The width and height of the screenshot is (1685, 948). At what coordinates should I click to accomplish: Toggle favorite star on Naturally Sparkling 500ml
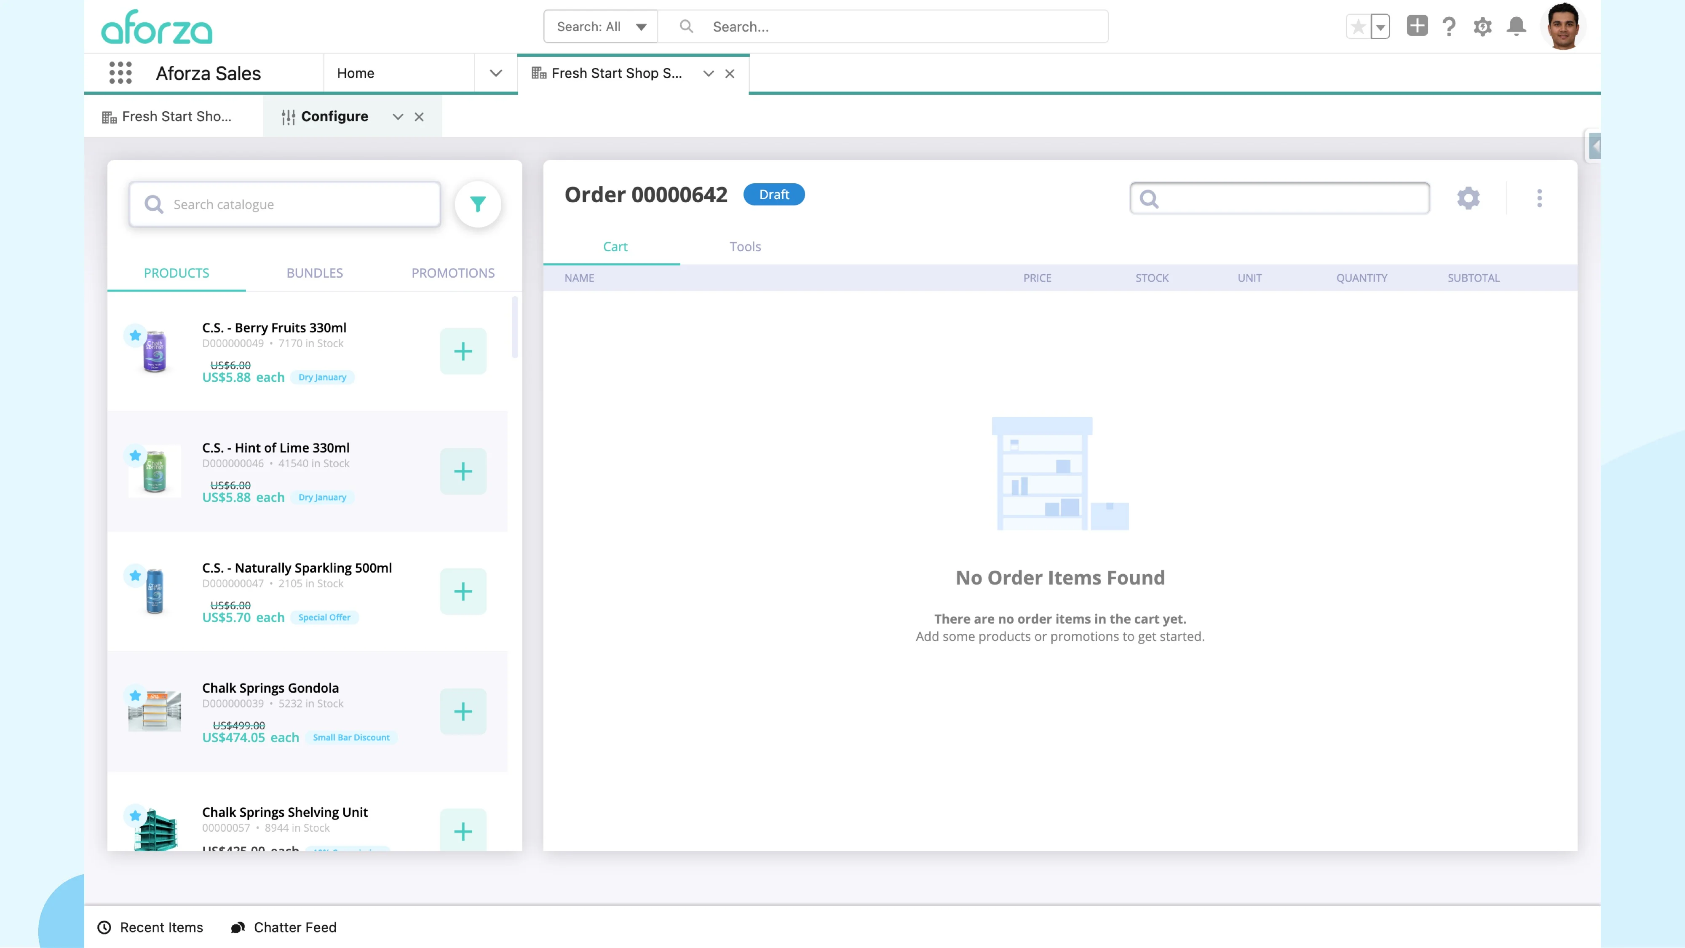click(135, 576)
